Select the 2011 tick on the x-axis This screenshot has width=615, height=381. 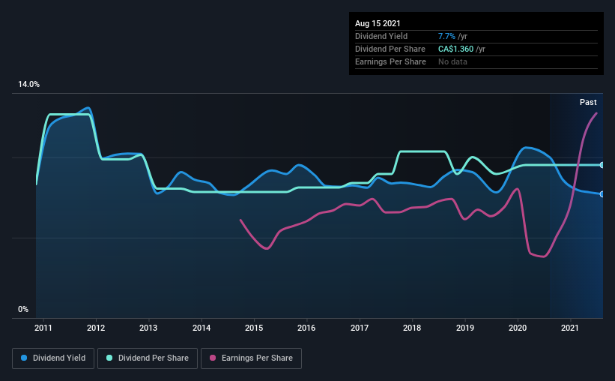pos(43,328)
